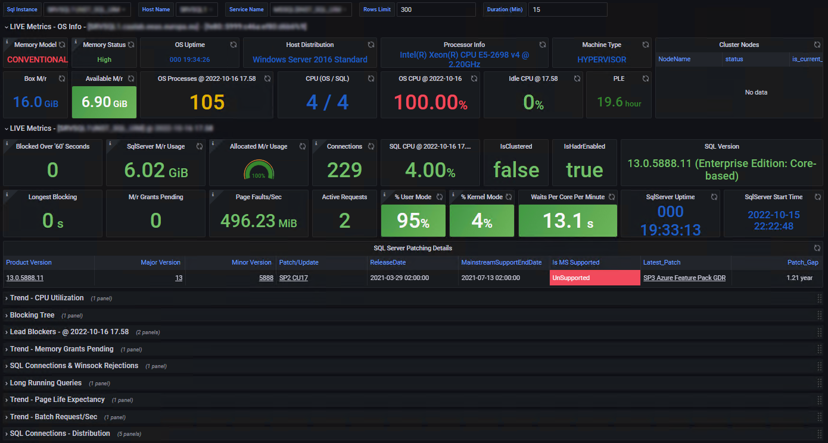Image resolution: width=828 pixels, height=443 pixels.
Task: Click refresh icon on OS Uptime panel
Action: (234, 45)
